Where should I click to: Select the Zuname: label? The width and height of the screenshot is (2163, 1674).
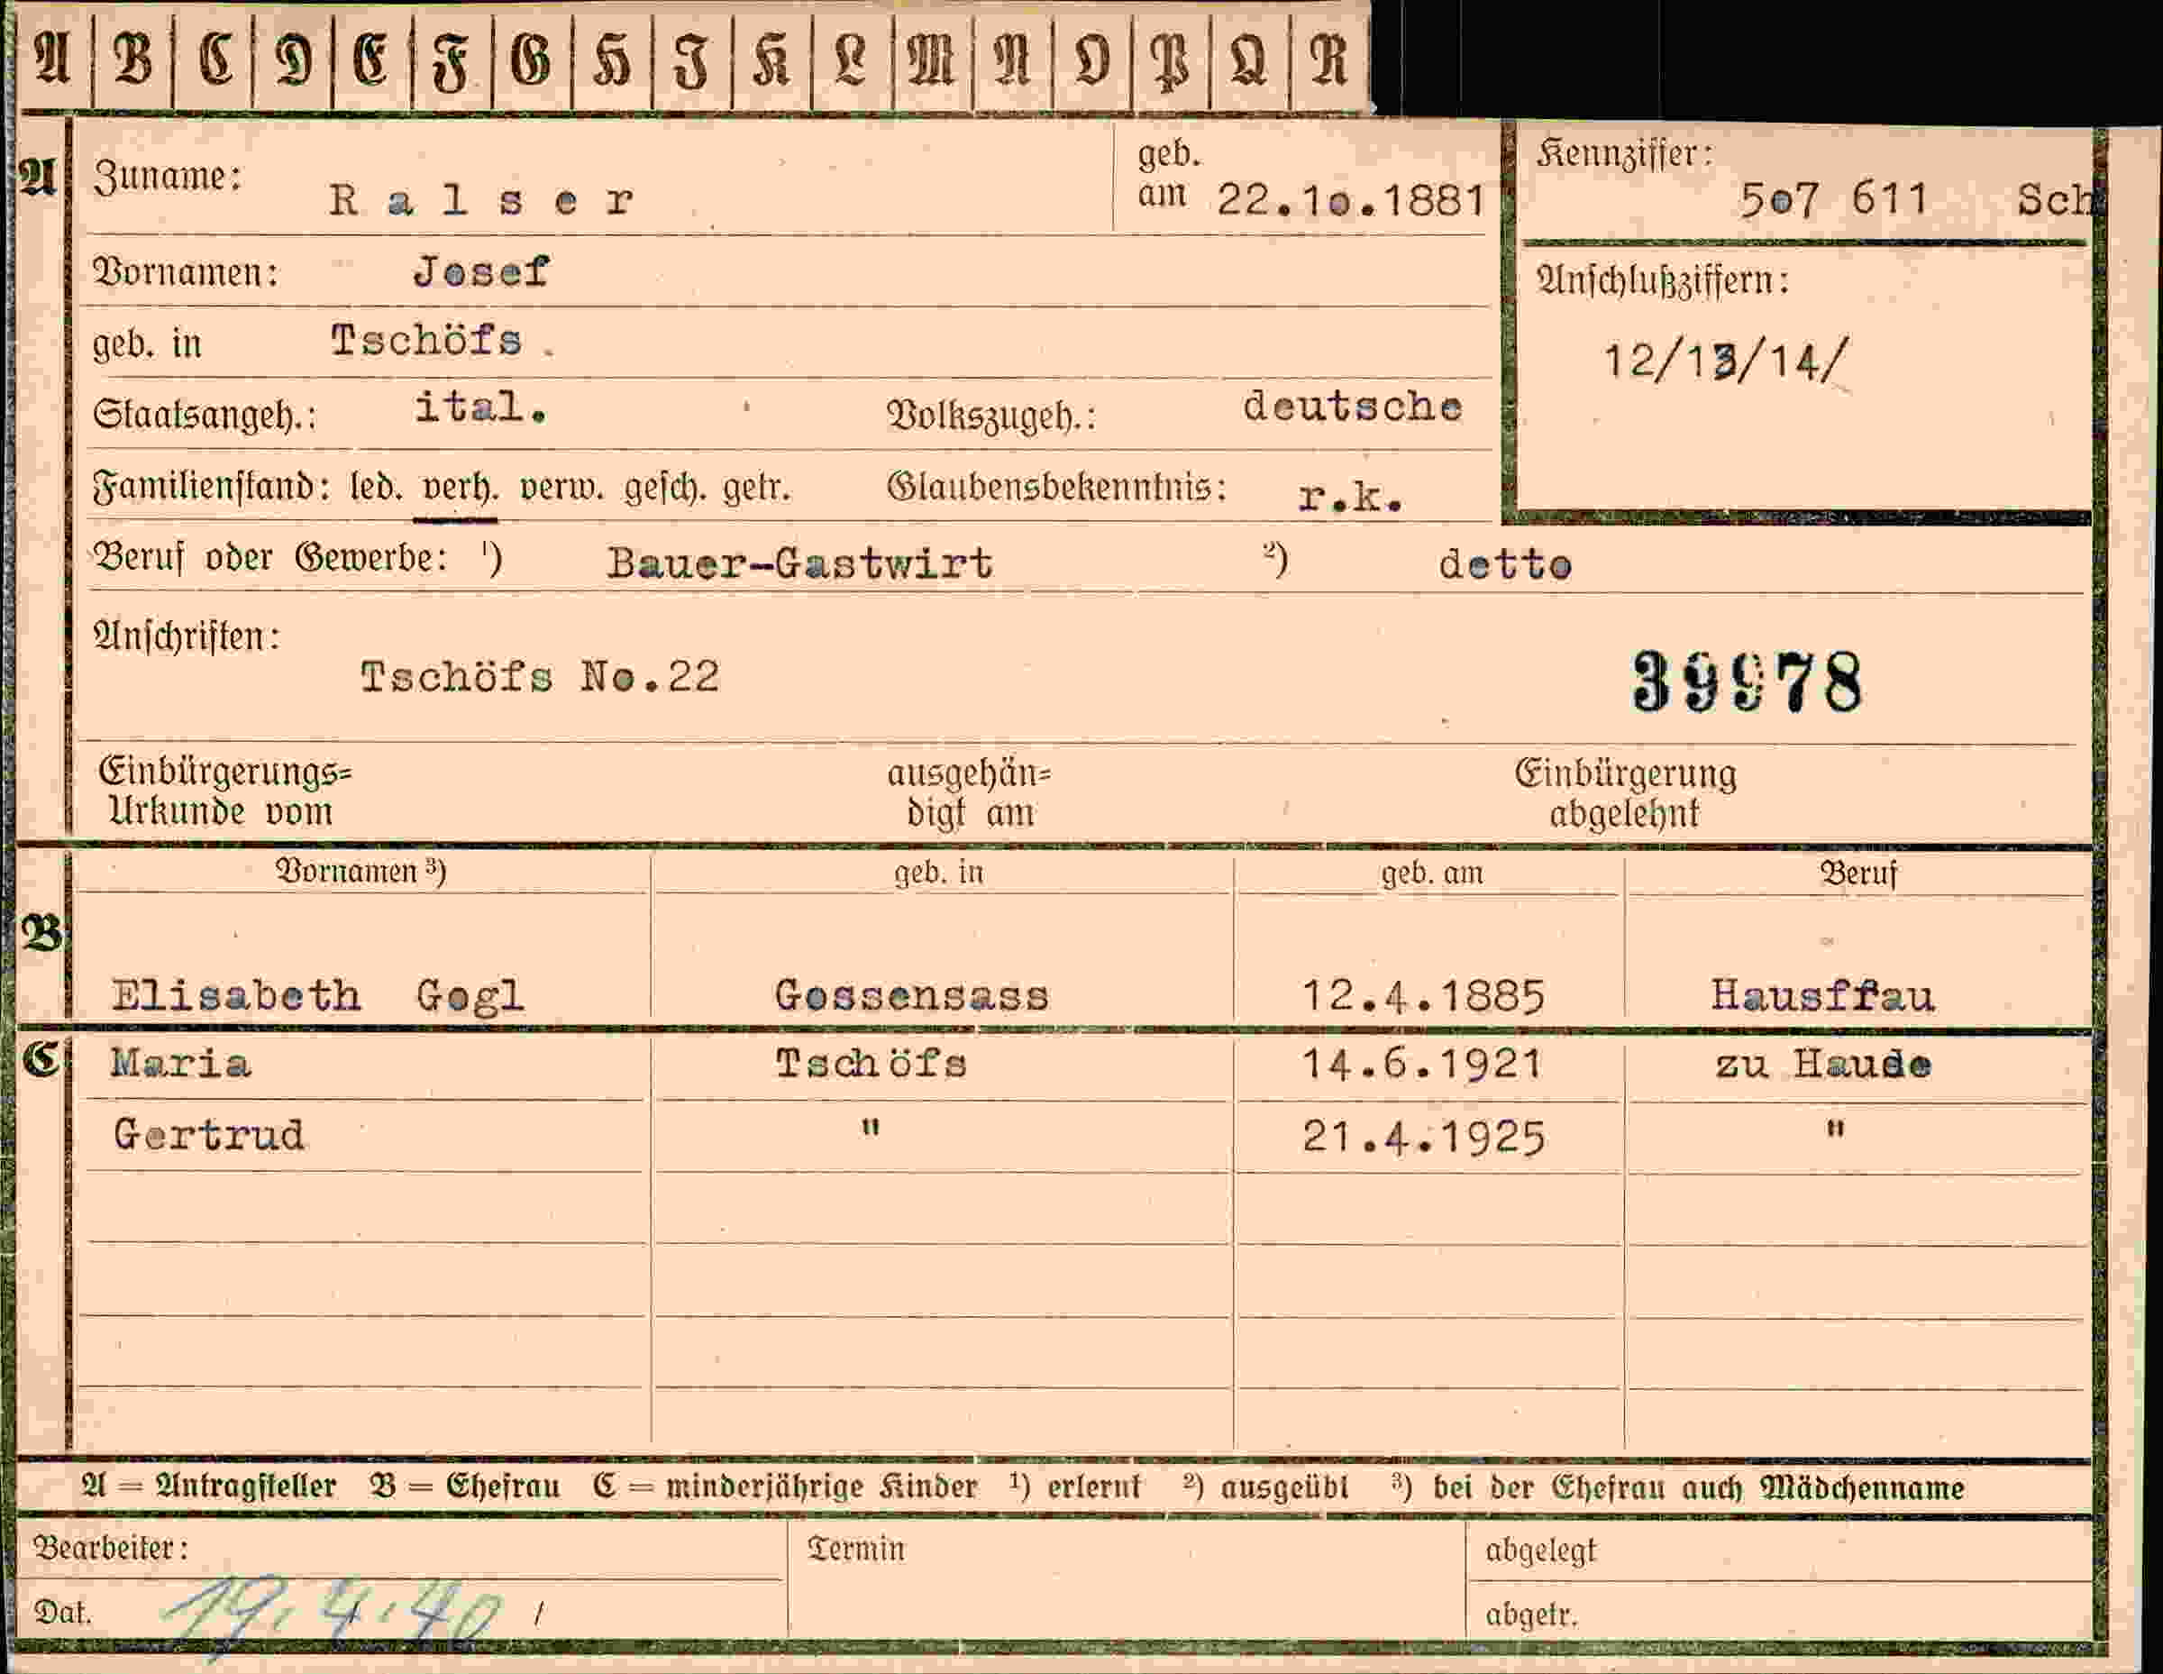[168, 178]
